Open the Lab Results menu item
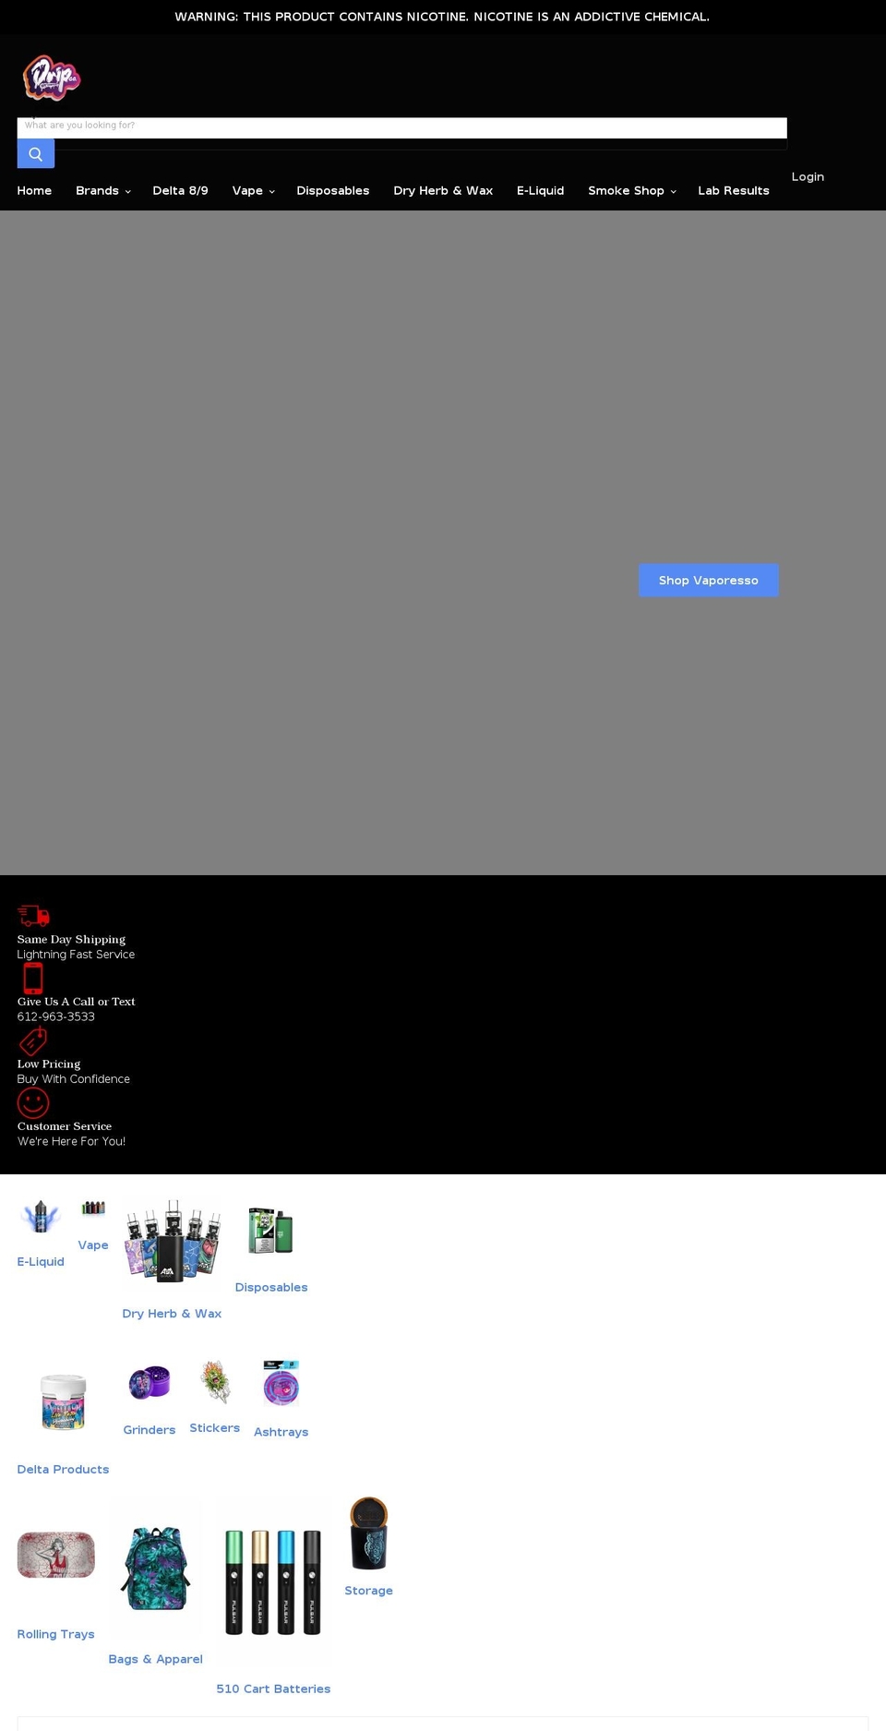 click(734, 190)
